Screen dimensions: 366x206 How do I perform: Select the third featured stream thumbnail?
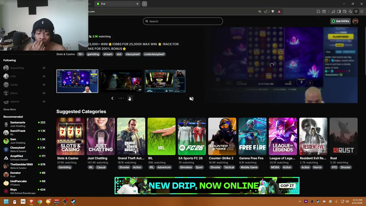coord(165,81)
